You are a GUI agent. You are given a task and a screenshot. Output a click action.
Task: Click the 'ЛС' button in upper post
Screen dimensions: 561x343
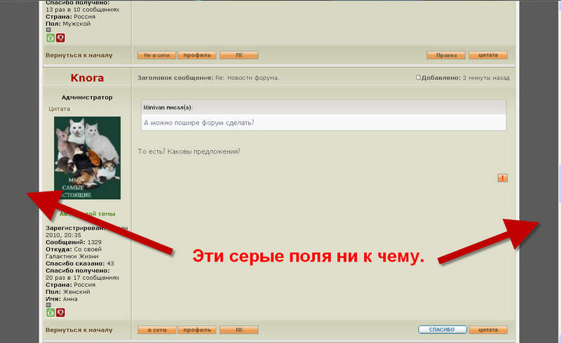(x=239, y=55)
